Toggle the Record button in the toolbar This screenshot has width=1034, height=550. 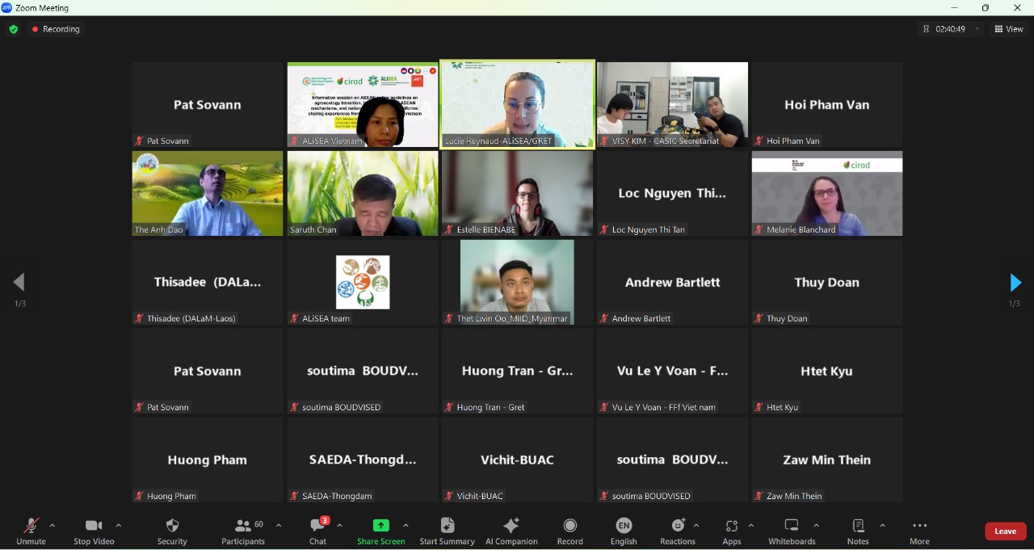[x=570, y=531]
